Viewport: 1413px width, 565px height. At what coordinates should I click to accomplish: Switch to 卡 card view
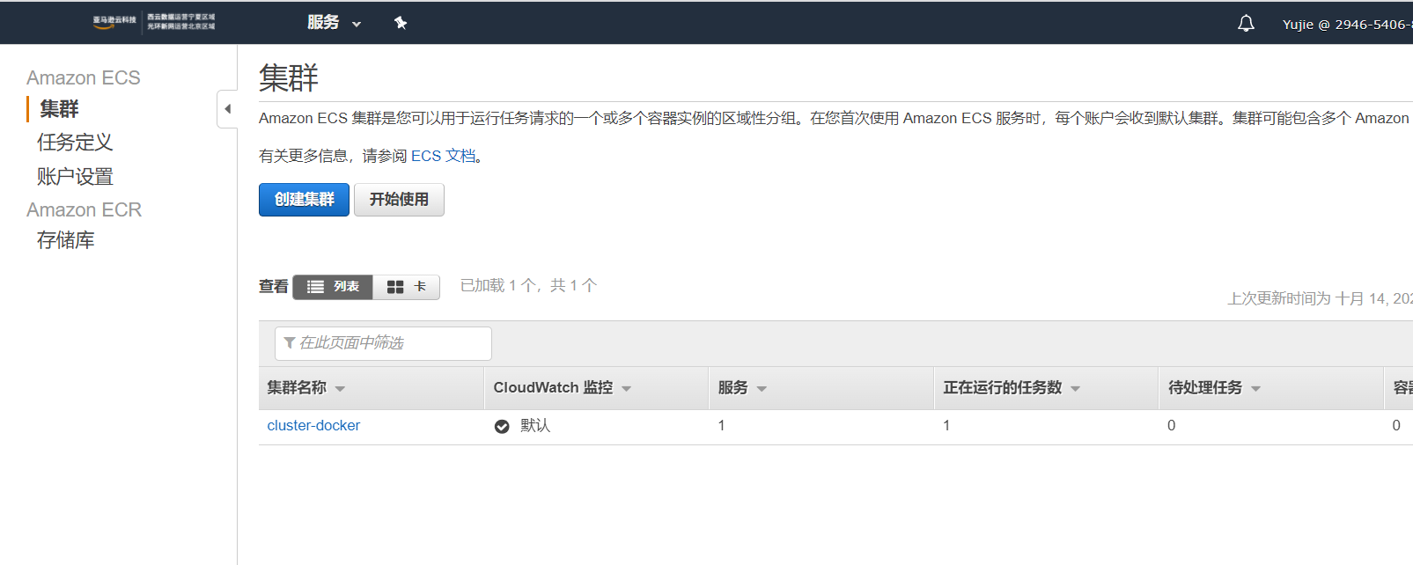click(406, 287)
